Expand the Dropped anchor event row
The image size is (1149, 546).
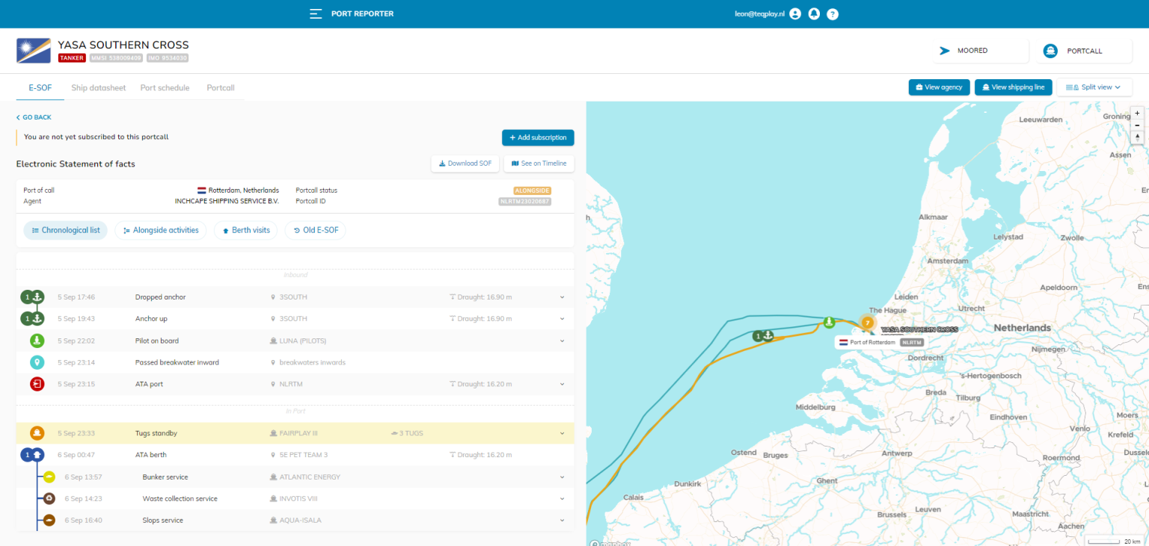click(x=562, y=297)
